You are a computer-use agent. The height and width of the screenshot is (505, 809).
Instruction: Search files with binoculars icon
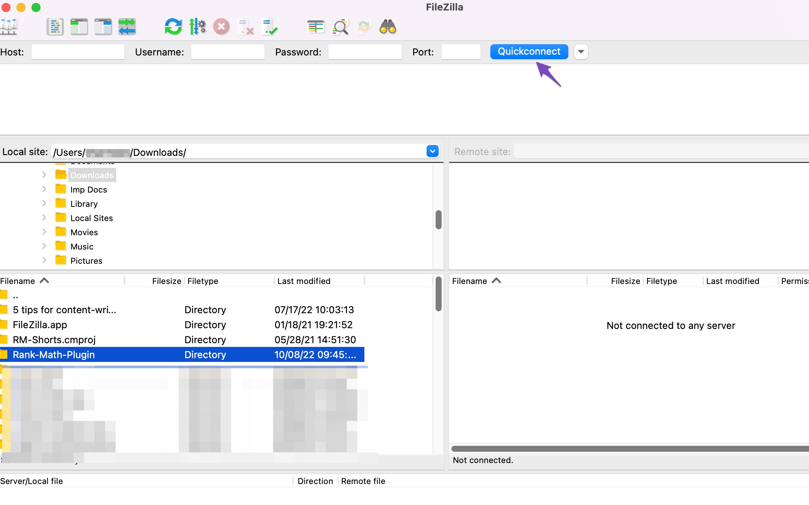(x=388, y=27)
